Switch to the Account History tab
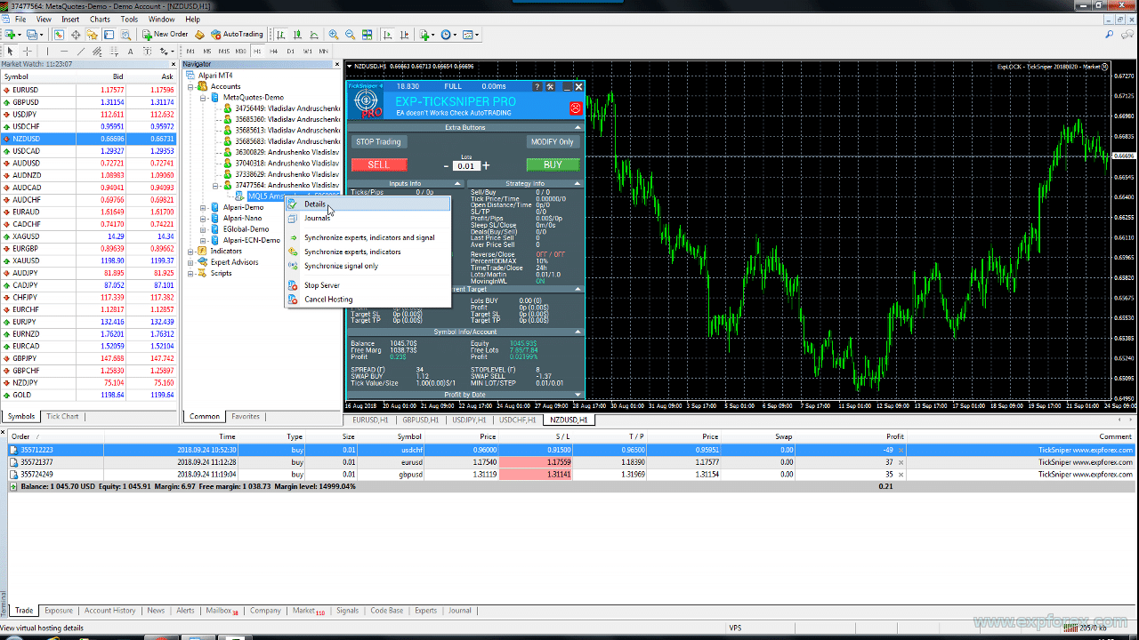Screen dimensions: 1139x640 pos(109,611)
